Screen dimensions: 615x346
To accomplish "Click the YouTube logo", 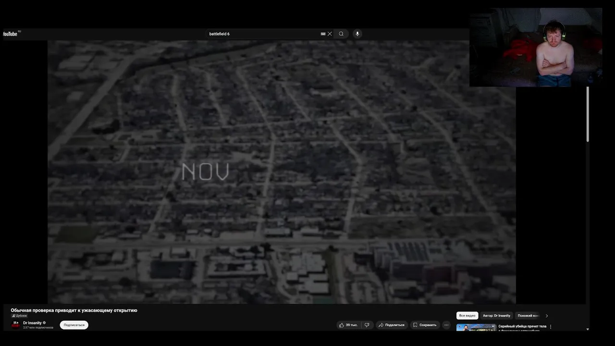I will pos(11,34).
